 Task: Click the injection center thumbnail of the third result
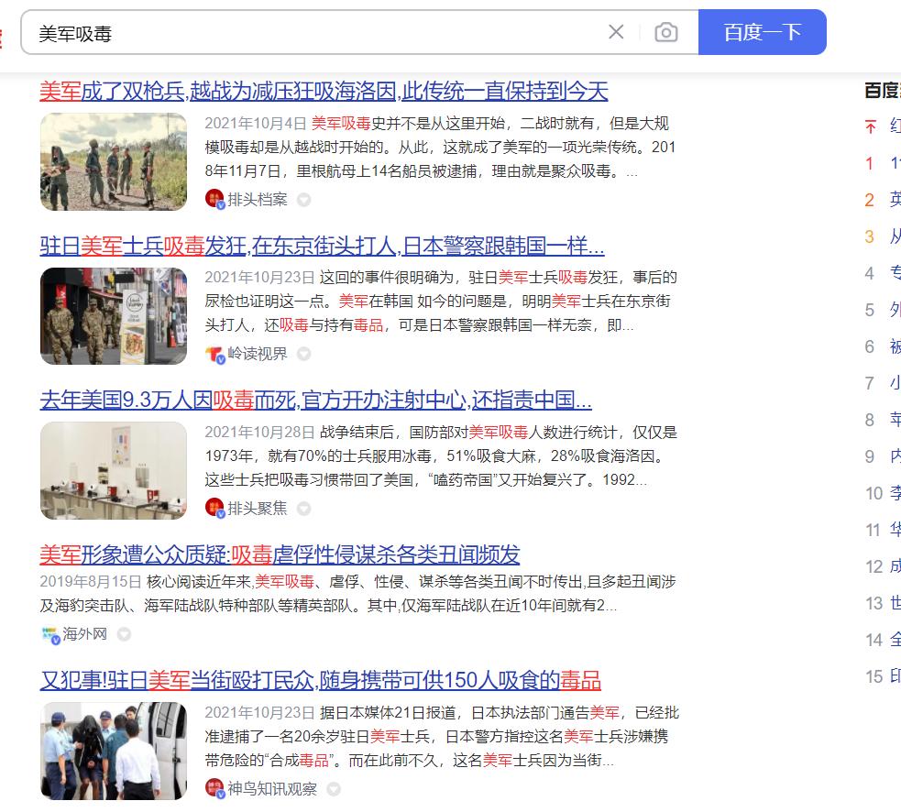pyautogui.click(x=113, y=470)
